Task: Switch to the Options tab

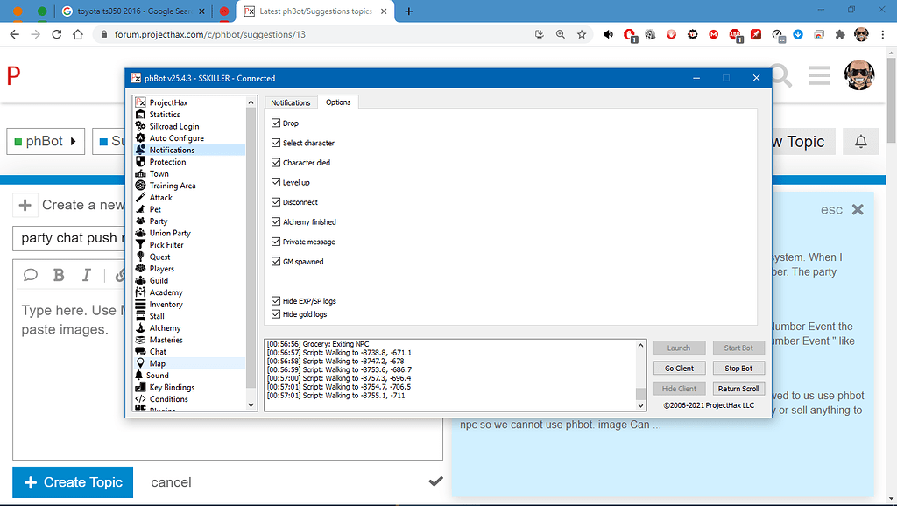Action: [338, 102]
